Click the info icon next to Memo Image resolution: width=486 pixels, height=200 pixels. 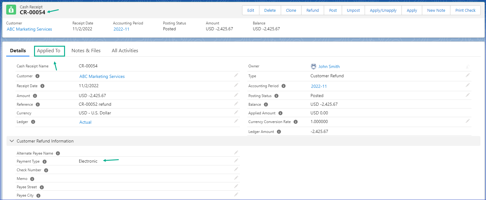[32, 179]
